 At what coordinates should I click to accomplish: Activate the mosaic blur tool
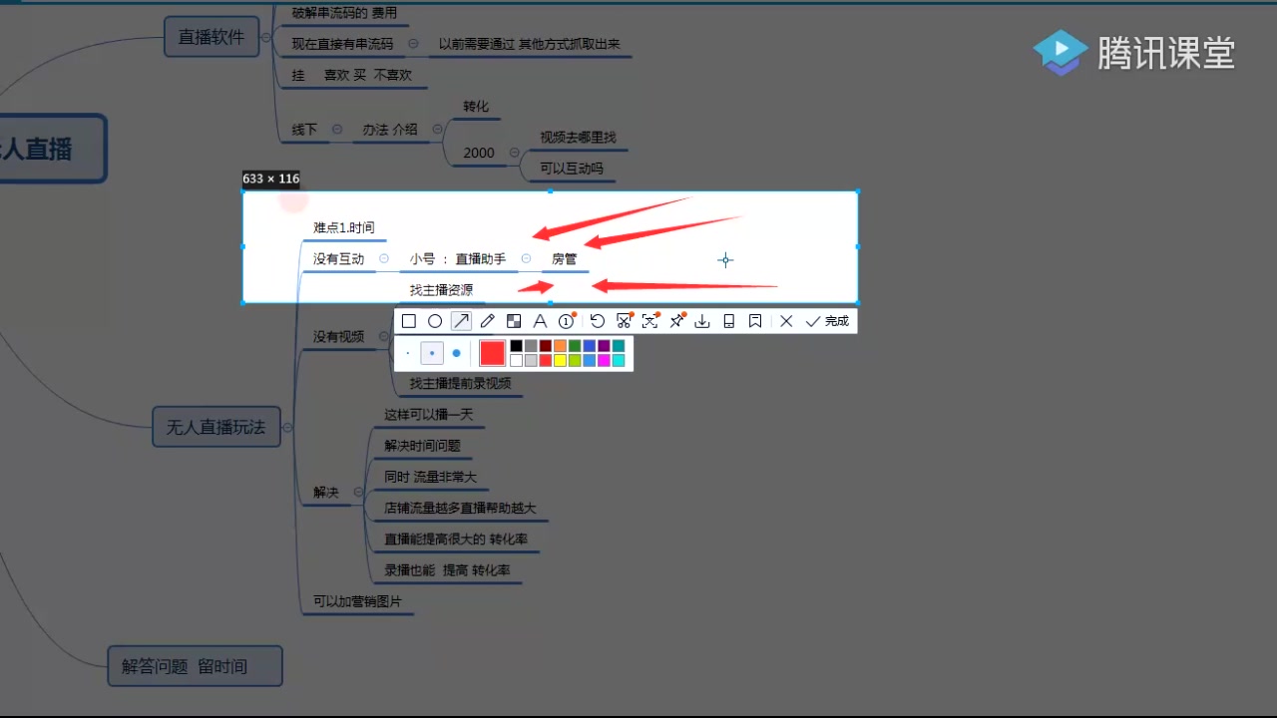(x=514, y=320)
